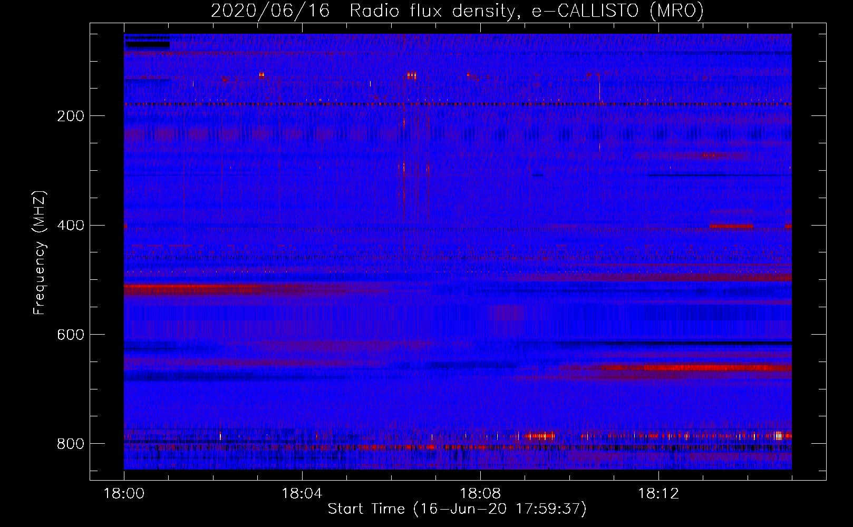Viewport: 853px width, 527px height.
Task: Click the 18:08 time tick label
Action: pos(480,494)
